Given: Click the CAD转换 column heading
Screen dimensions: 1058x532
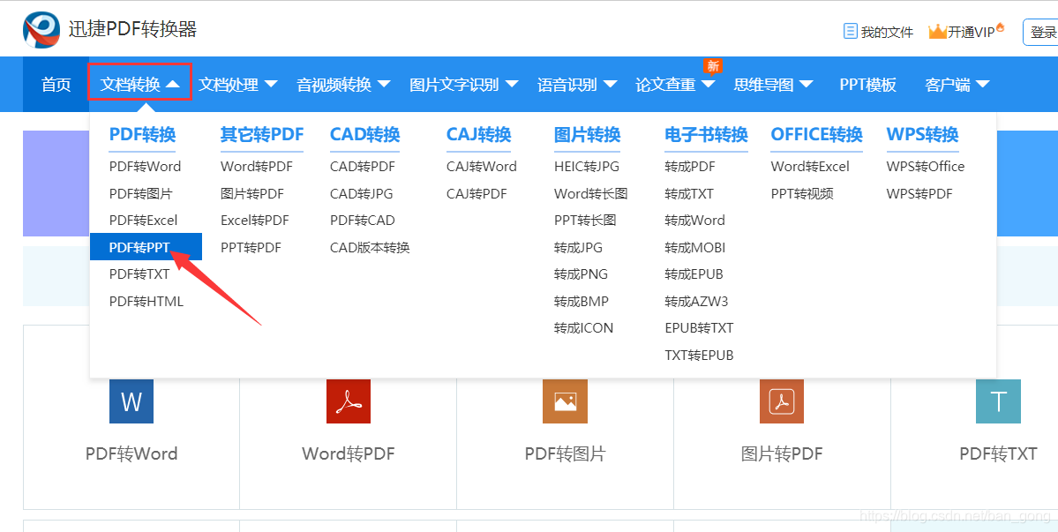Looking at the screenshot, I should coord(365,134).
